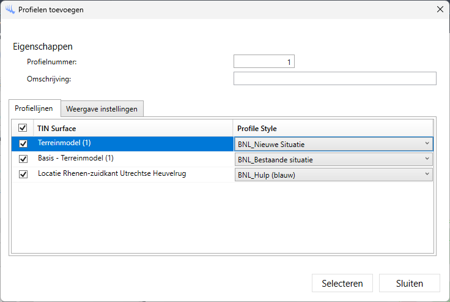Expand the BNL_Bestaande situatie dropdown
Viewport: 450px width, 302px height.
[333, 159]
